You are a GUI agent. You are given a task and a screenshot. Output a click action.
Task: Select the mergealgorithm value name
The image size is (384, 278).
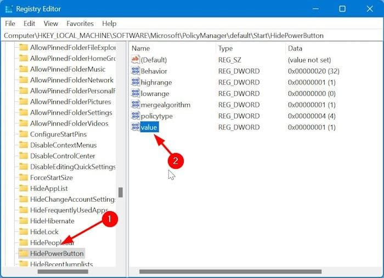[x=166, y=105]
